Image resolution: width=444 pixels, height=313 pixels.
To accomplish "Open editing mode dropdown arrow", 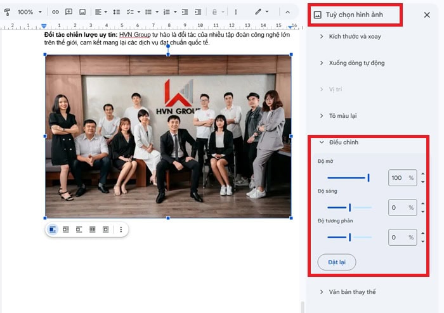I will coord(267,11).
